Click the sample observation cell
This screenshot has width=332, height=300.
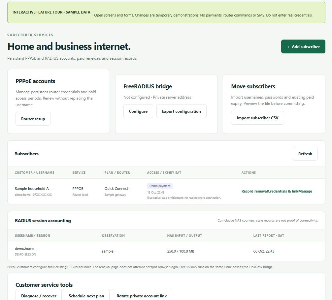click(x=108, y=251)
